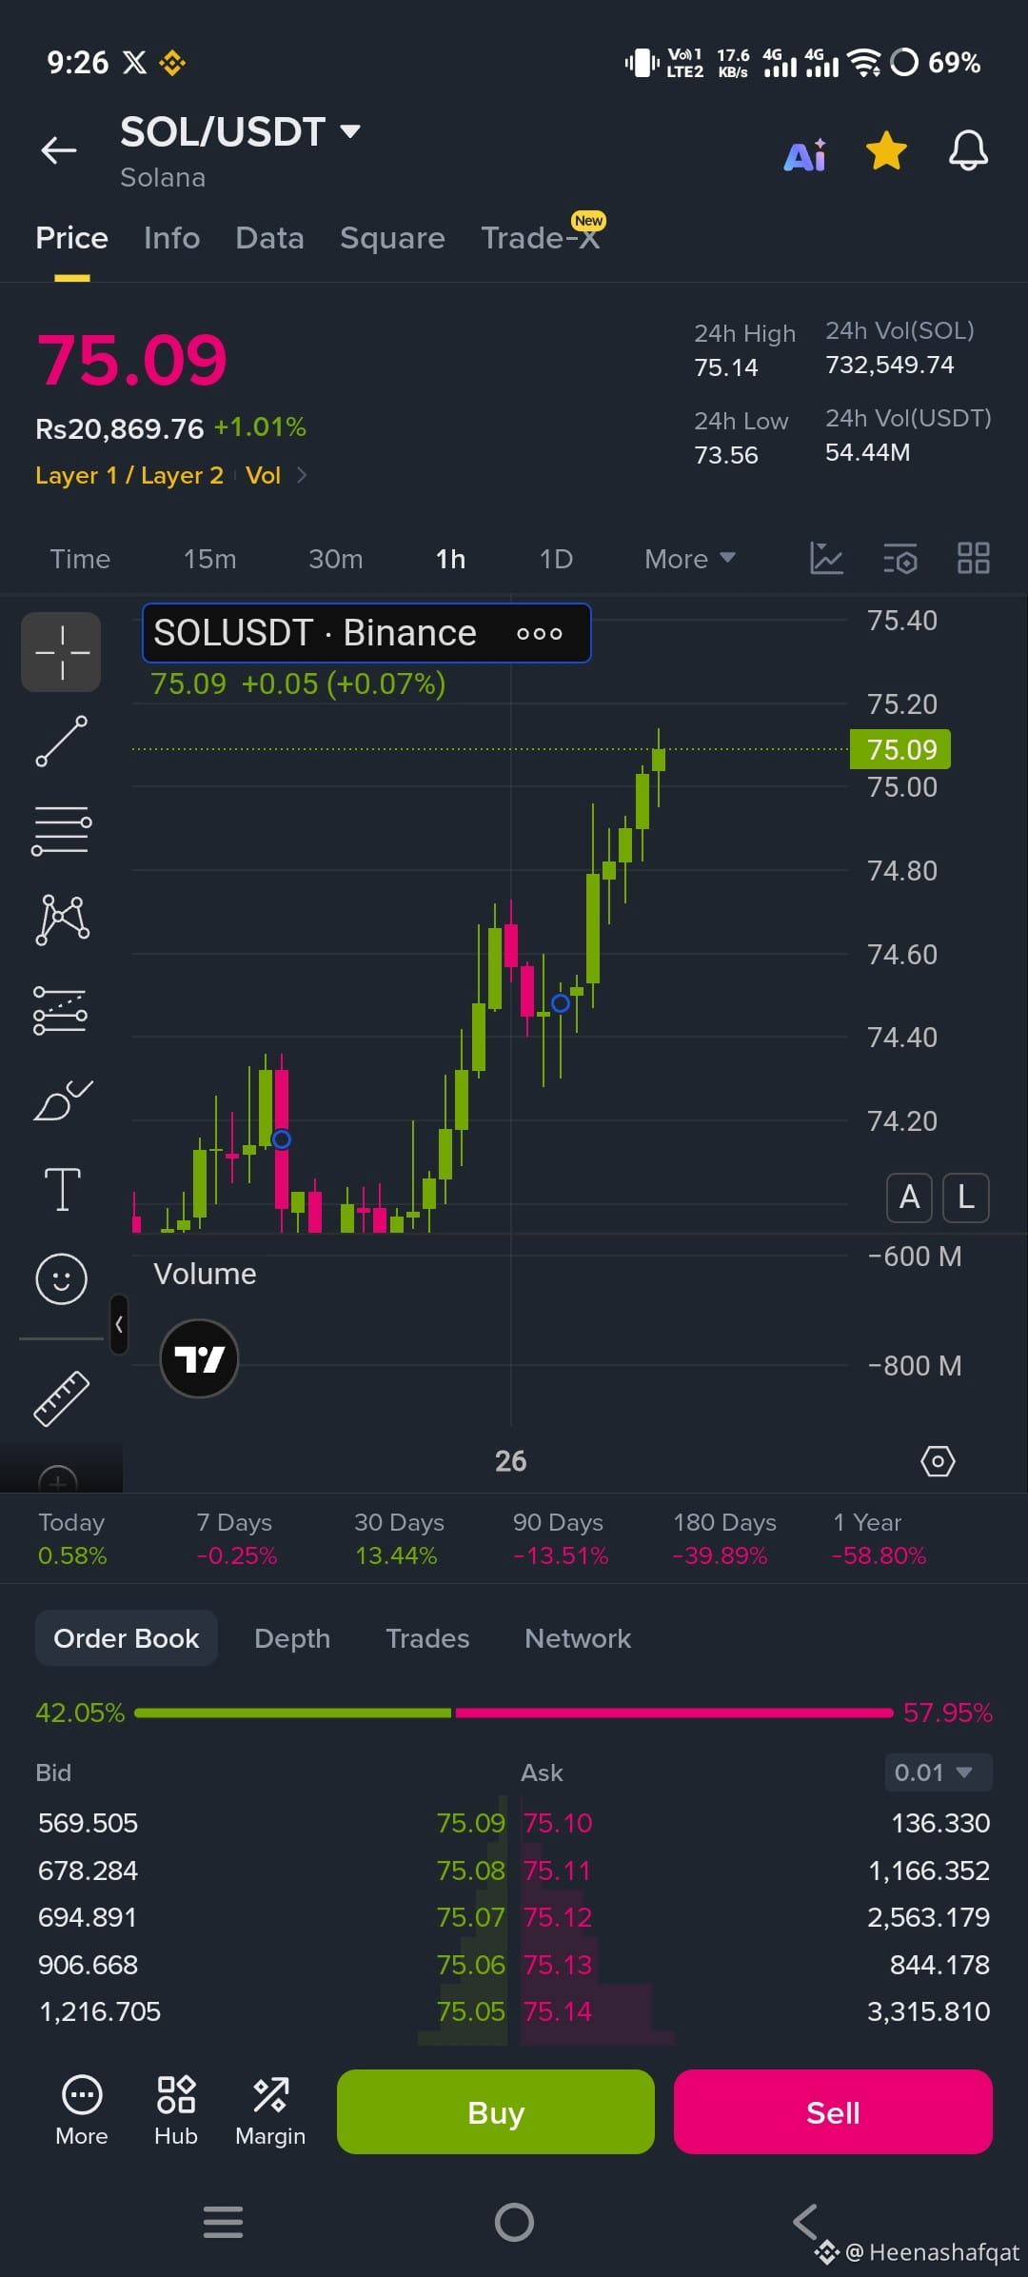
Task: Select the ruler measure tool
Action: [62, 1398]
